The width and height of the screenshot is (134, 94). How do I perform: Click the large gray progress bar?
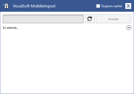(x=43, y=19)
